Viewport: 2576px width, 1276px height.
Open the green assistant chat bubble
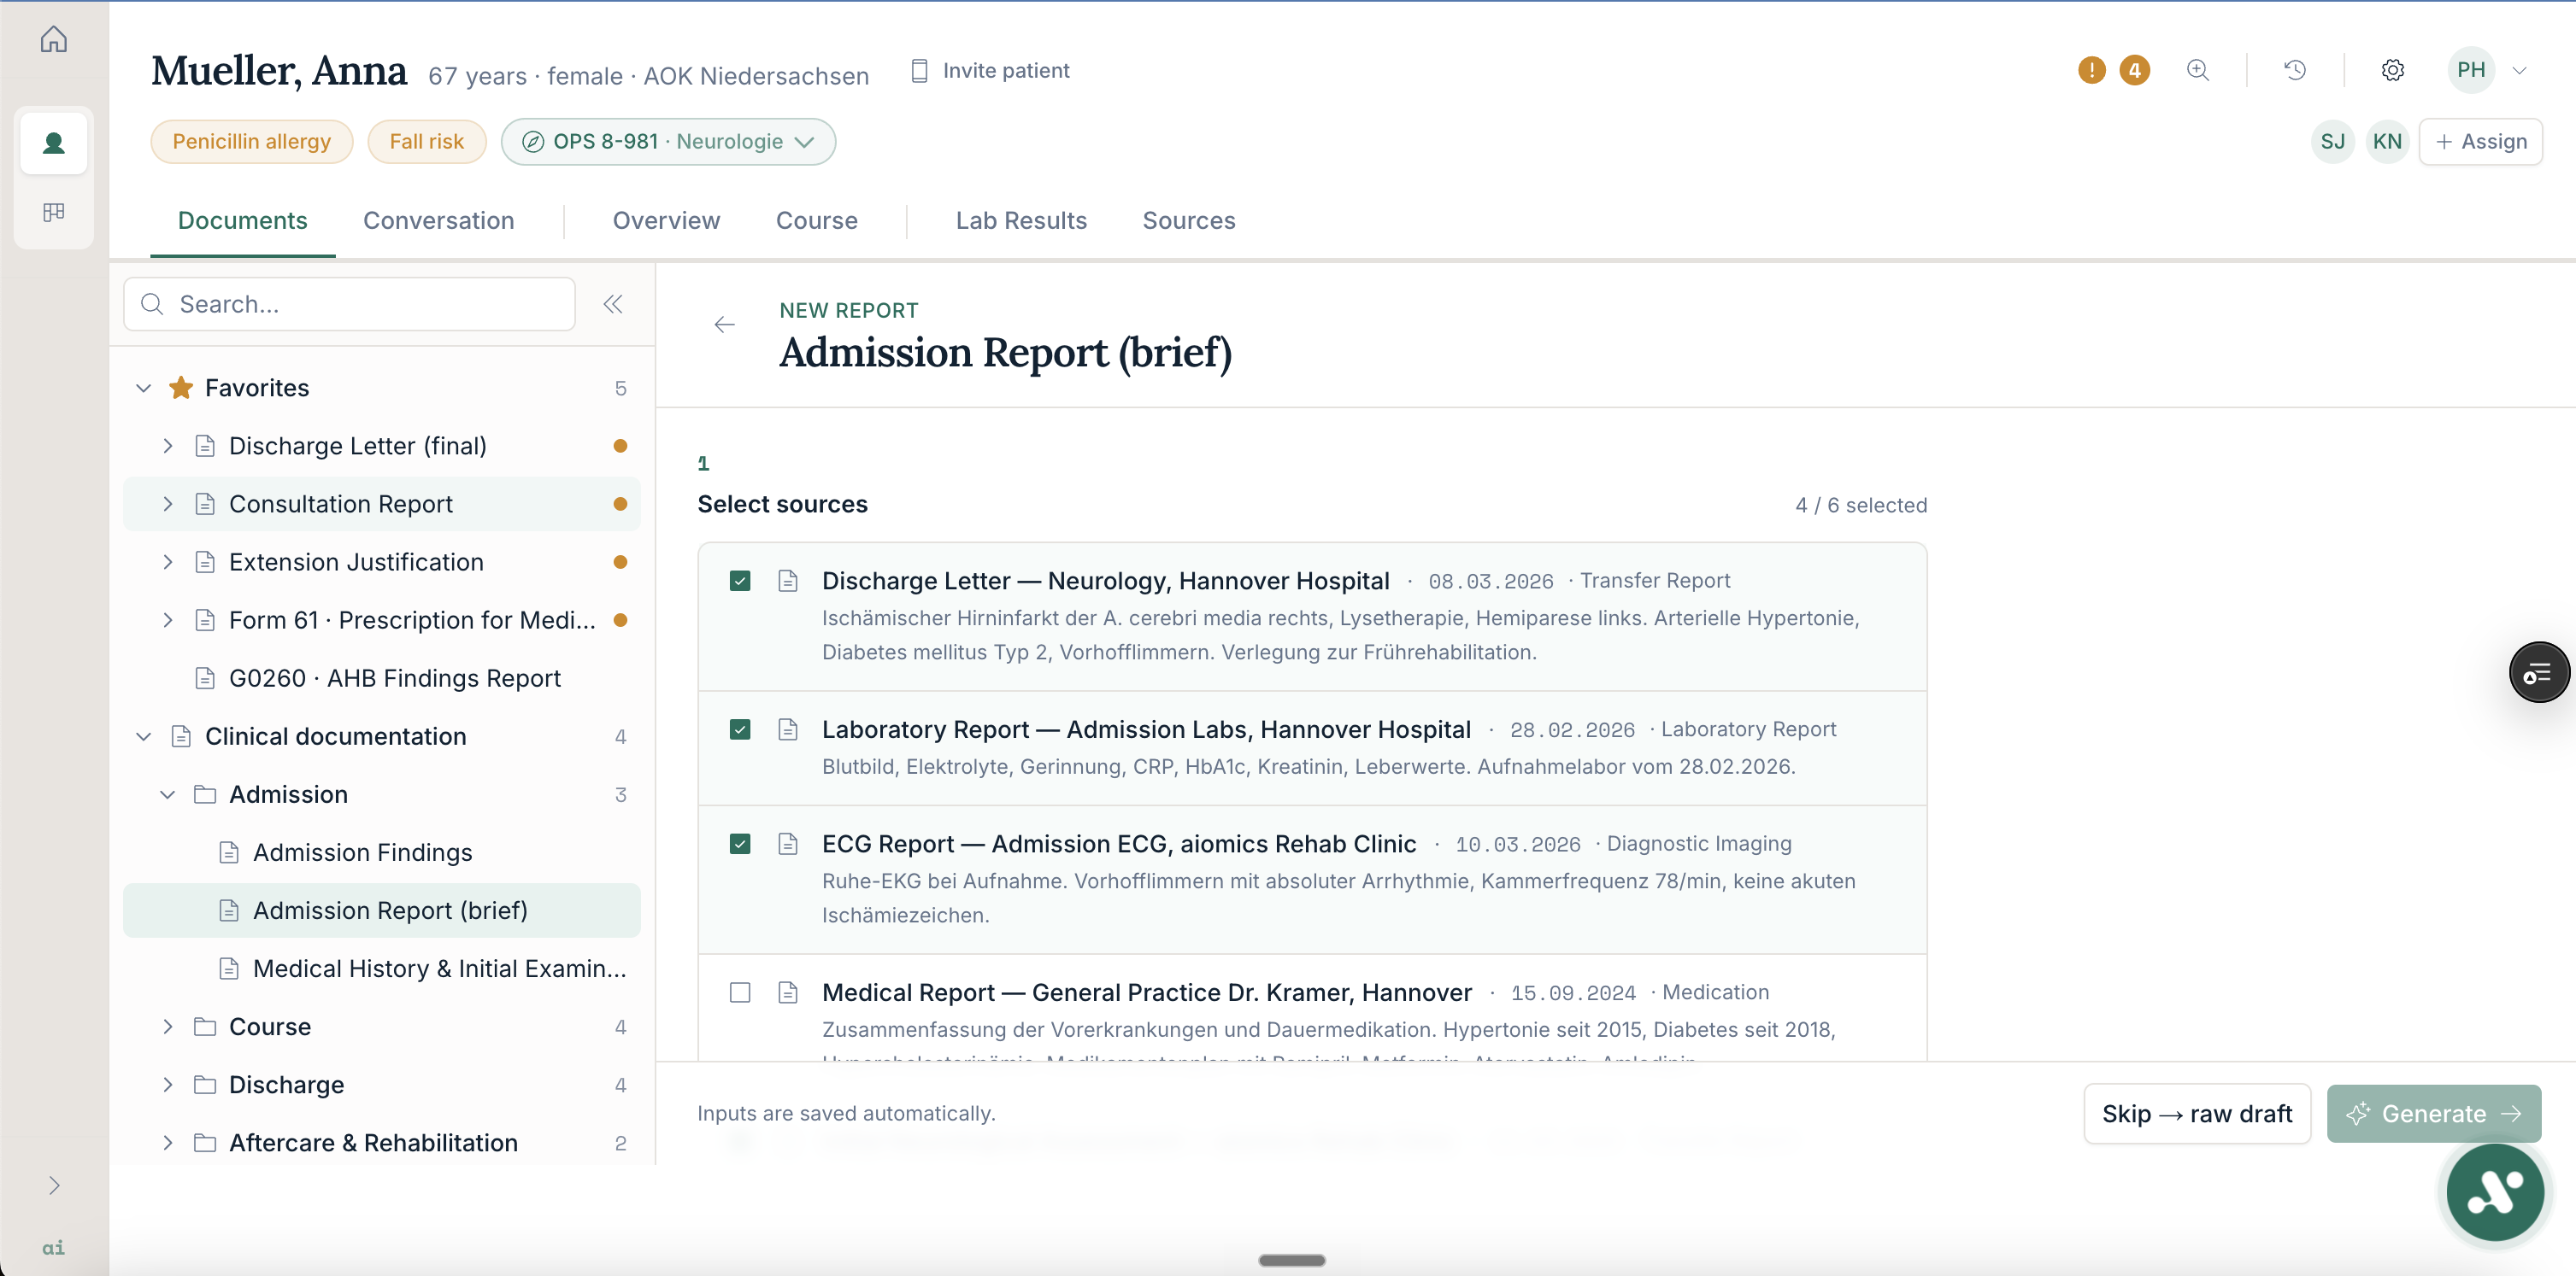[x=2494, y=1191]
